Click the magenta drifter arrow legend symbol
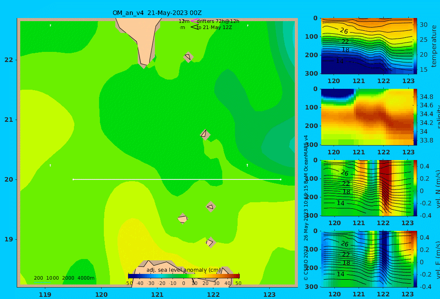Image resolution: width=440 pixels, height=299 pixels. [x=194, y=21]
